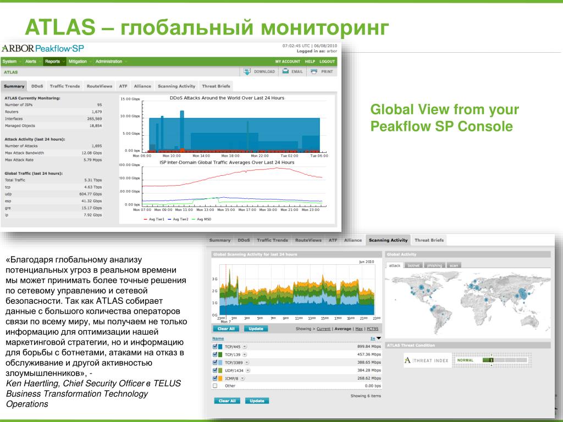Image resolution: width=563 pixels, height=422 pixels.
Task: Open the RouteViews tab in the upper window
Action: (100, 86)
